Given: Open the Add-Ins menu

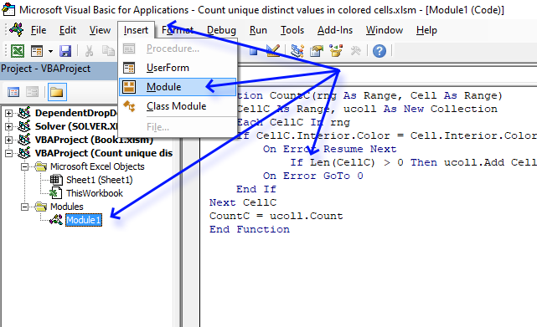Looking at the screenshot, I should pos(335,30).
